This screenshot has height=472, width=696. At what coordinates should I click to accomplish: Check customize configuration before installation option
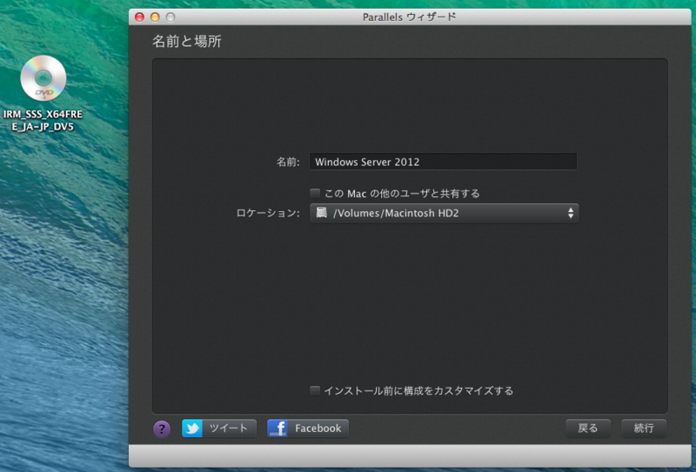click(x=315, y=391)
